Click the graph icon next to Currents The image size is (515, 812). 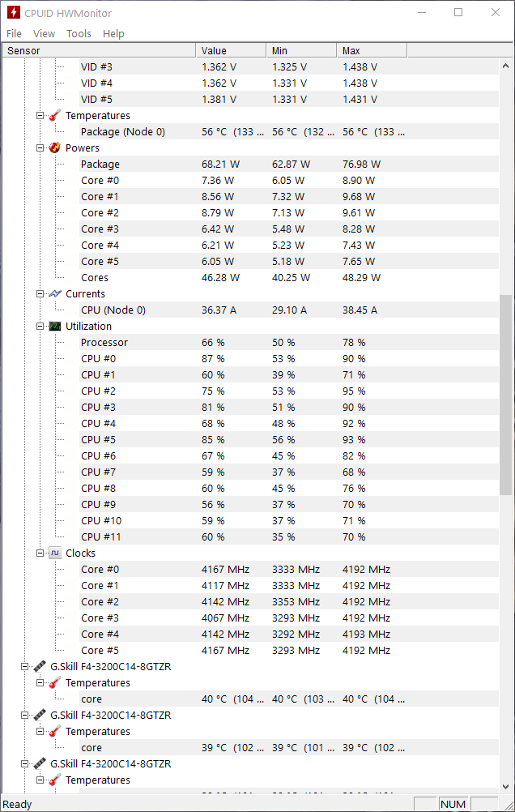(55, 293)
